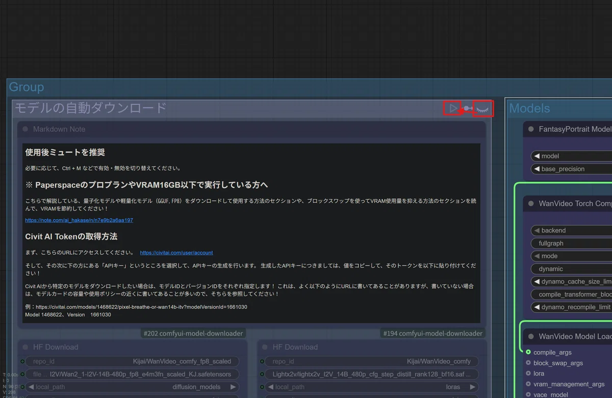Select the outer Group title

click(27, 87)
